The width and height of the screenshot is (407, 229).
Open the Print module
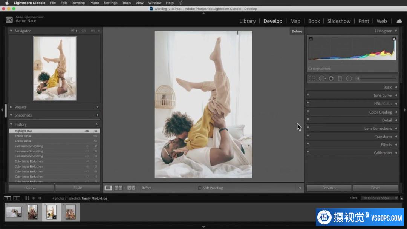tap(363, 21)
